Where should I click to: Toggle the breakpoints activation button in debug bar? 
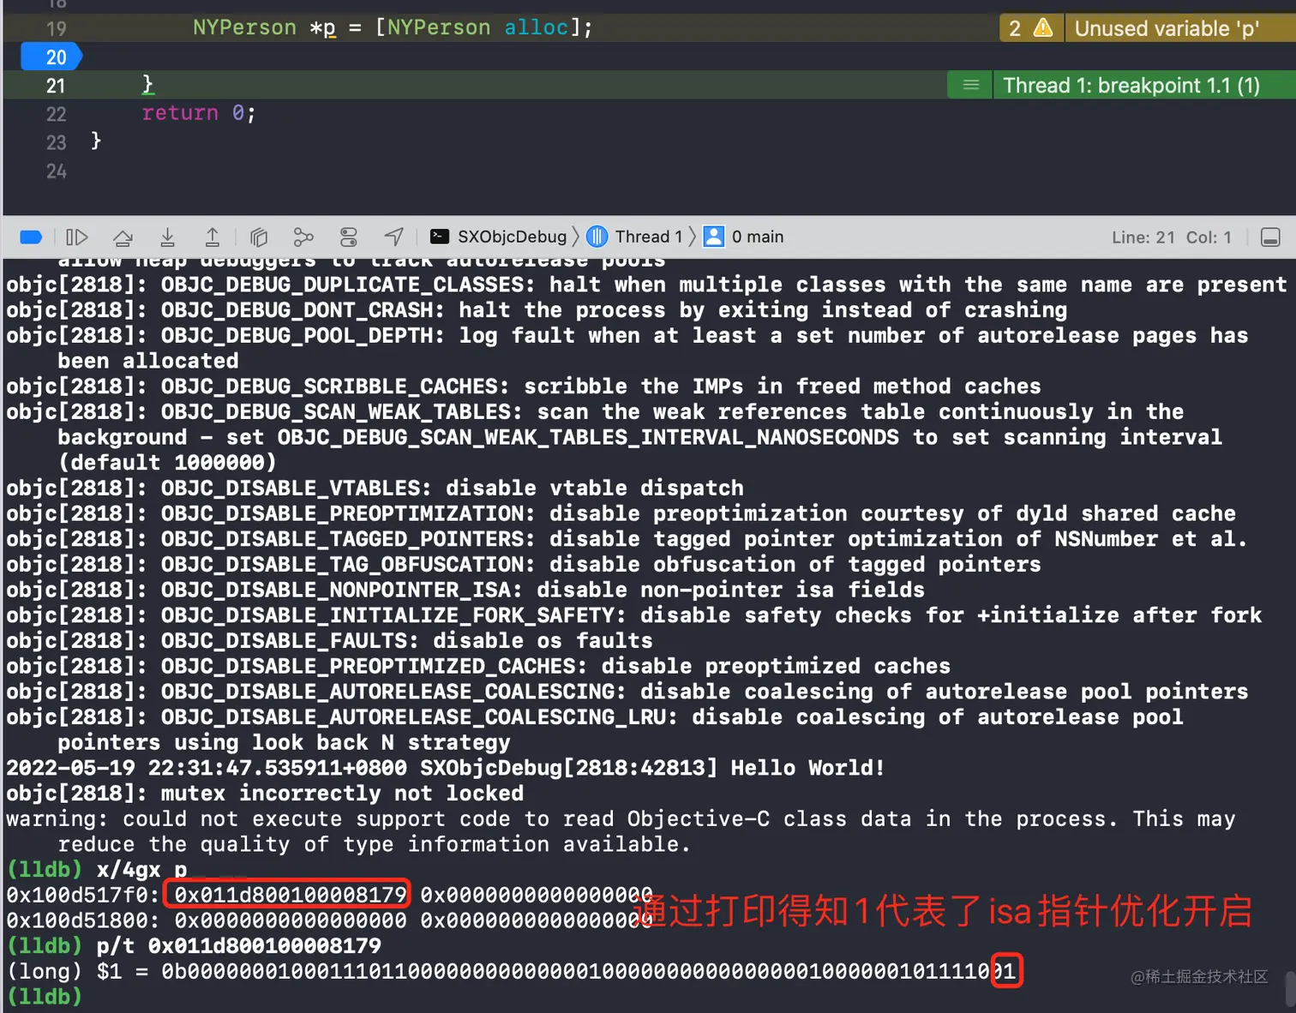(x=31, y=237)
